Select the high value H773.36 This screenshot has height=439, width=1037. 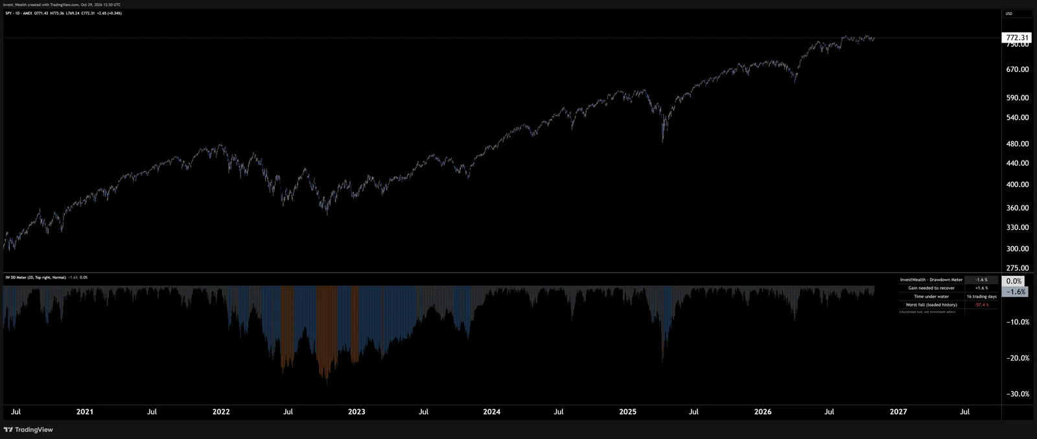pos(57,13)
